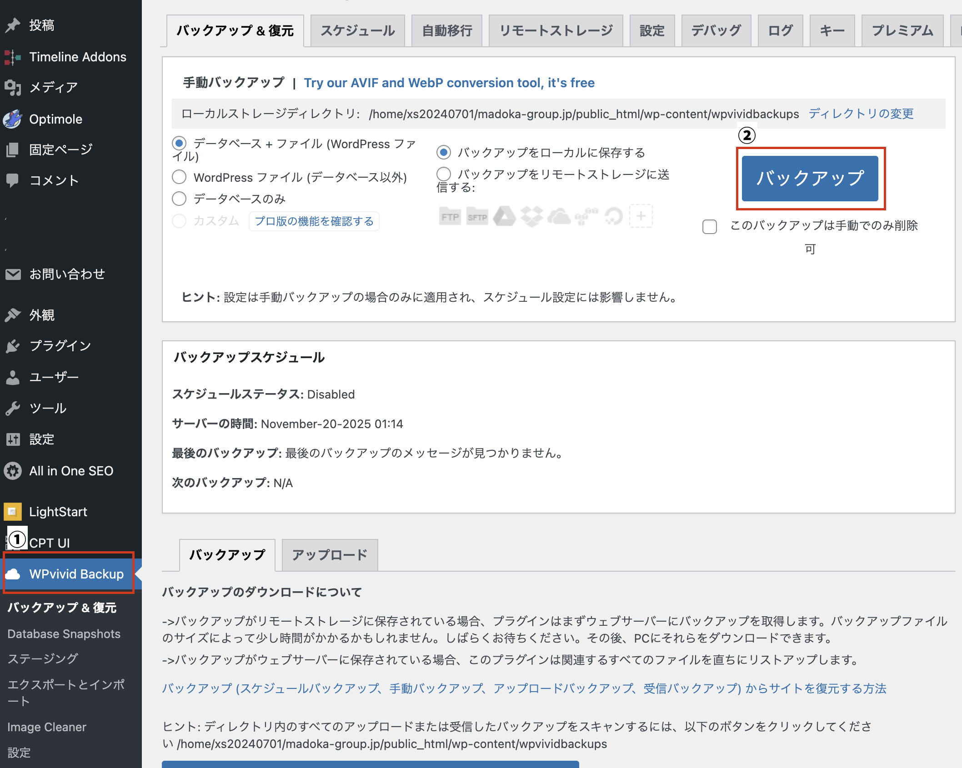Switch to the スケジュール tab
This screenshot has height=768, width=962.
pos(358,30)
